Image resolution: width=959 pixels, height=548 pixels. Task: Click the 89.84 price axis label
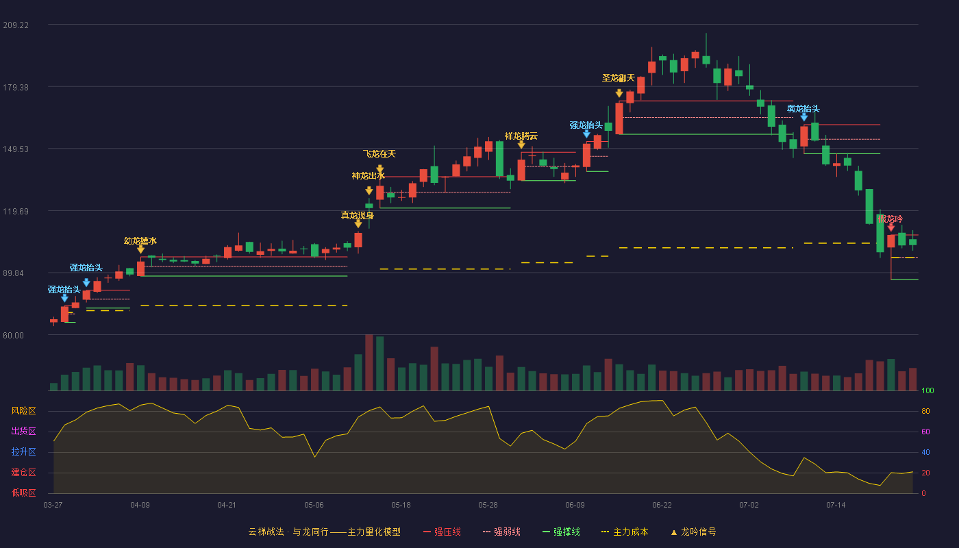pyautogui.click(x=17, y=273)
